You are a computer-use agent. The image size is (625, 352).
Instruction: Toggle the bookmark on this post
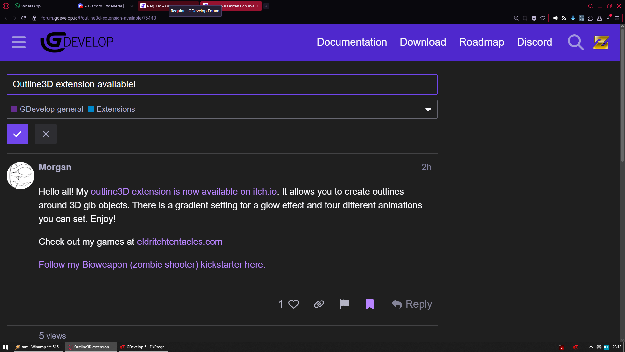click(x=369, y=304)
